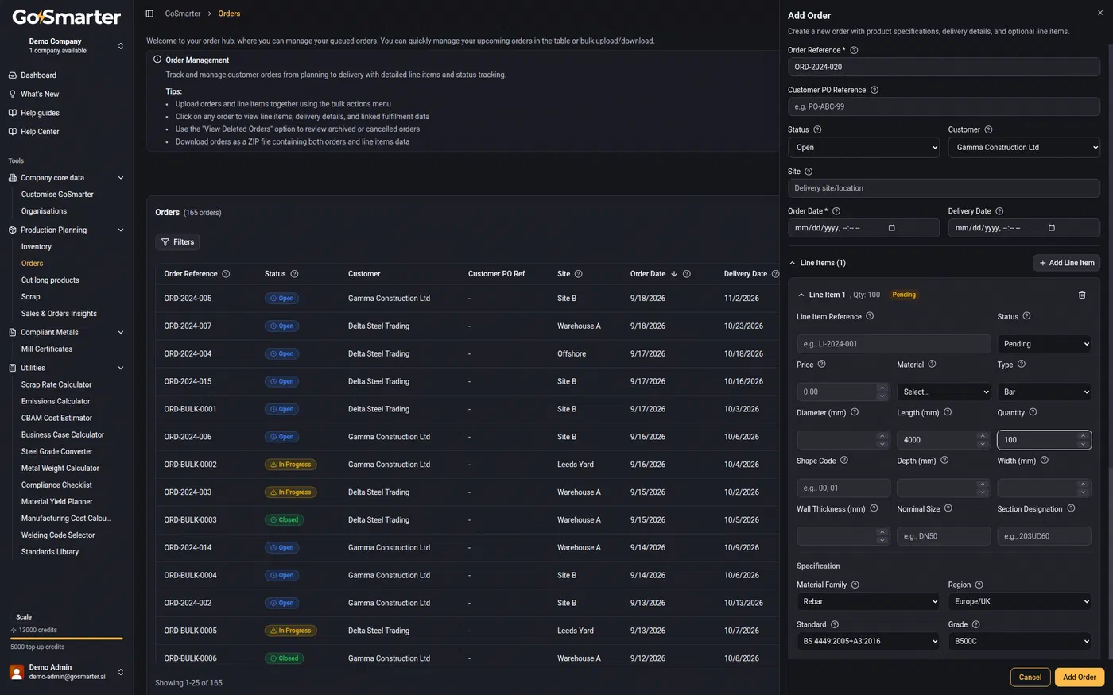Image resolution: width=1113 pixels, height=695 pixels.
Task: Focus the Line Item Reference field
Action: click(x=894, y=344)
